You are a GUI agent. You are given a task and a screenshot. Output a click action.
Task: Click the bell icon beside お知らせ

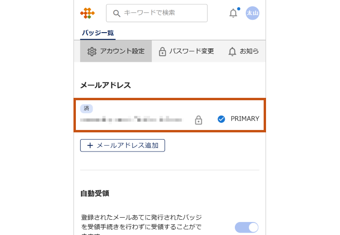click(x=232, y=51)
